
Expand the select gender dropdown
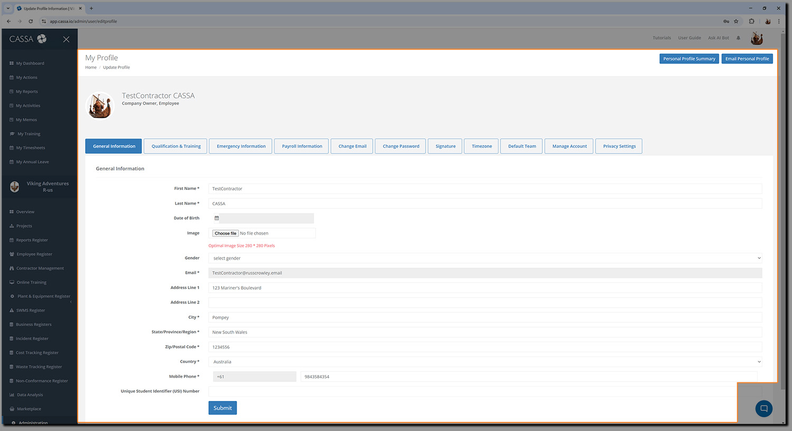coord(485,258)
